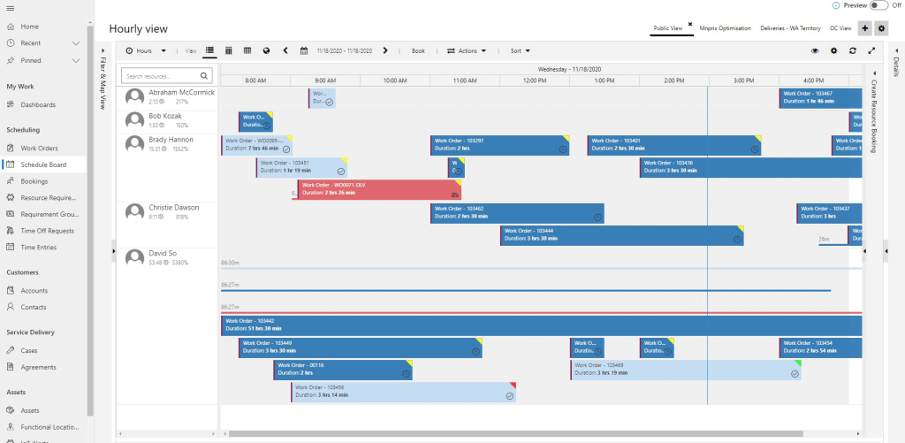905x443 pixels.
Task: Select the vertical columns view
Action: (229, 50)
